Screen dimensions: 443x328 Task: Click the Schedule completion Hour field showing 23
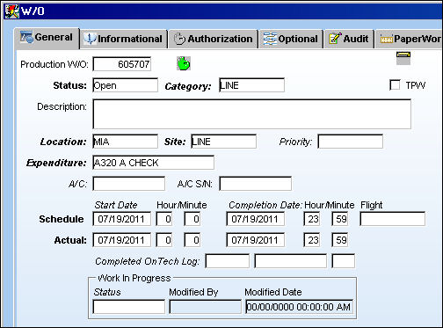pos(312,219)
